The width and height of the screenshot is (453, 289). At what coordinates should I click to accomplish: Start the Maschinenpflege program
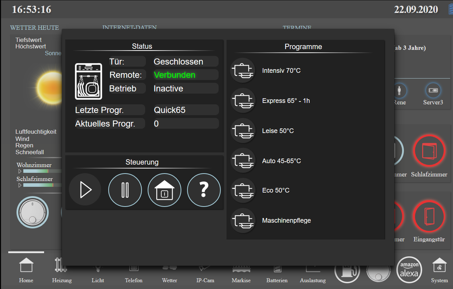click(x=243, y=221)
